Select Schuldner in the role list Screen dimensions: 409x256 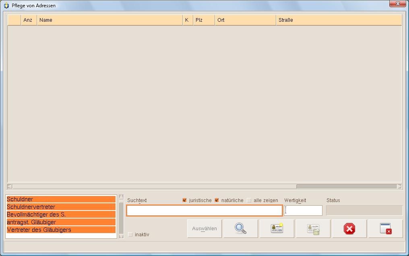coord(61,199)
